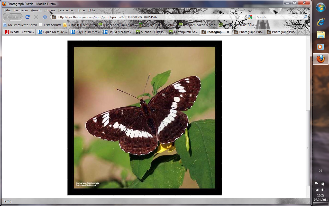The width and height of the screenshot is (329, 206).
Task: Launch Windows Media Player from taskbar
Action: click(321, 47)
